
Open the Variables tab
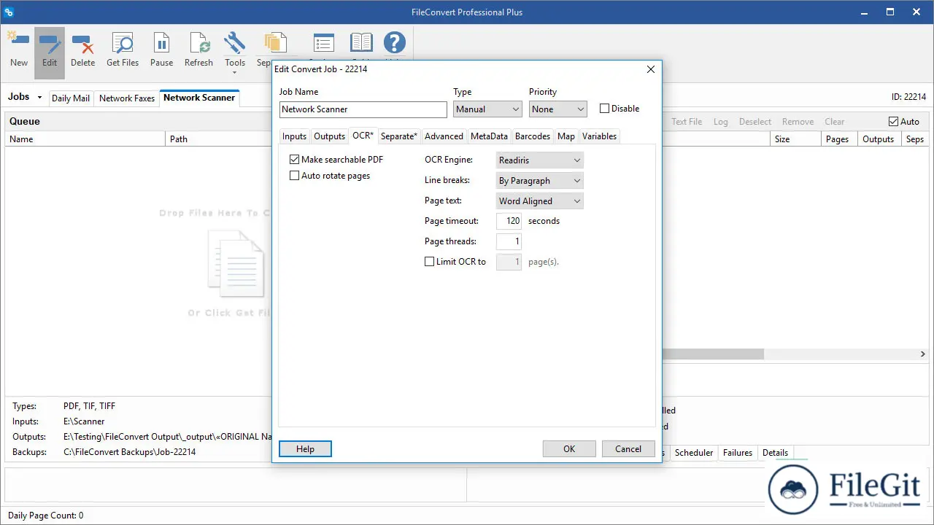click(599, 136)
